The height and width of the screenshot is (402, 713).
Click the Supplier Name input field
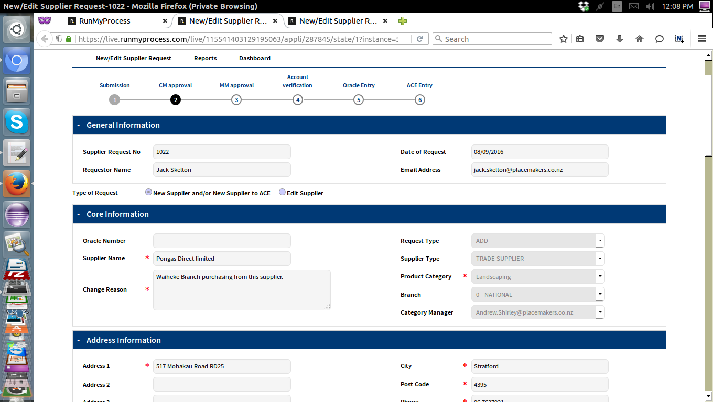[222, 259]
